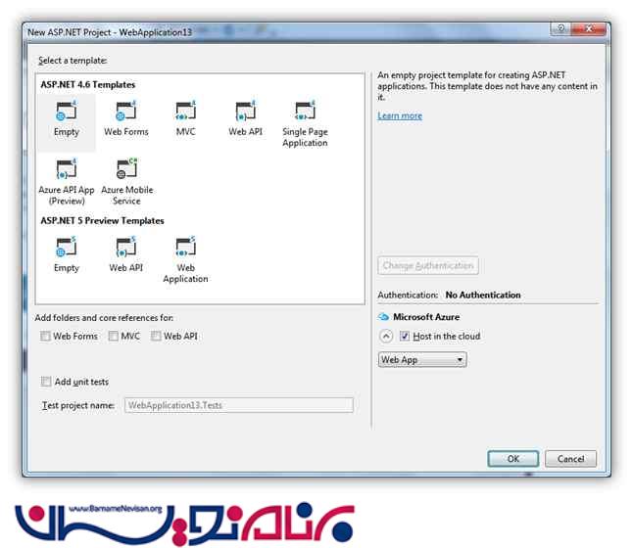Choose the Web Forms template icon
Image resolution: width=633 pixels, height=548 pixels.
(126, 111)
